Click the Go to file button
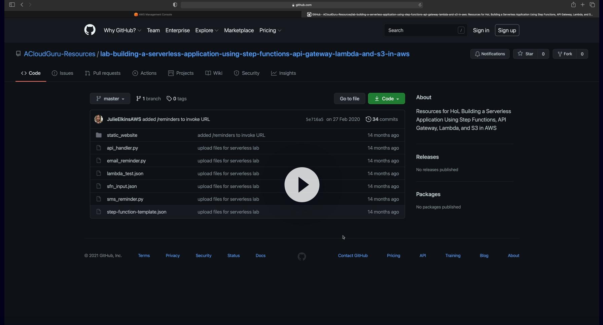Viewport: 603px width, 325px height. tap(350, 99)
